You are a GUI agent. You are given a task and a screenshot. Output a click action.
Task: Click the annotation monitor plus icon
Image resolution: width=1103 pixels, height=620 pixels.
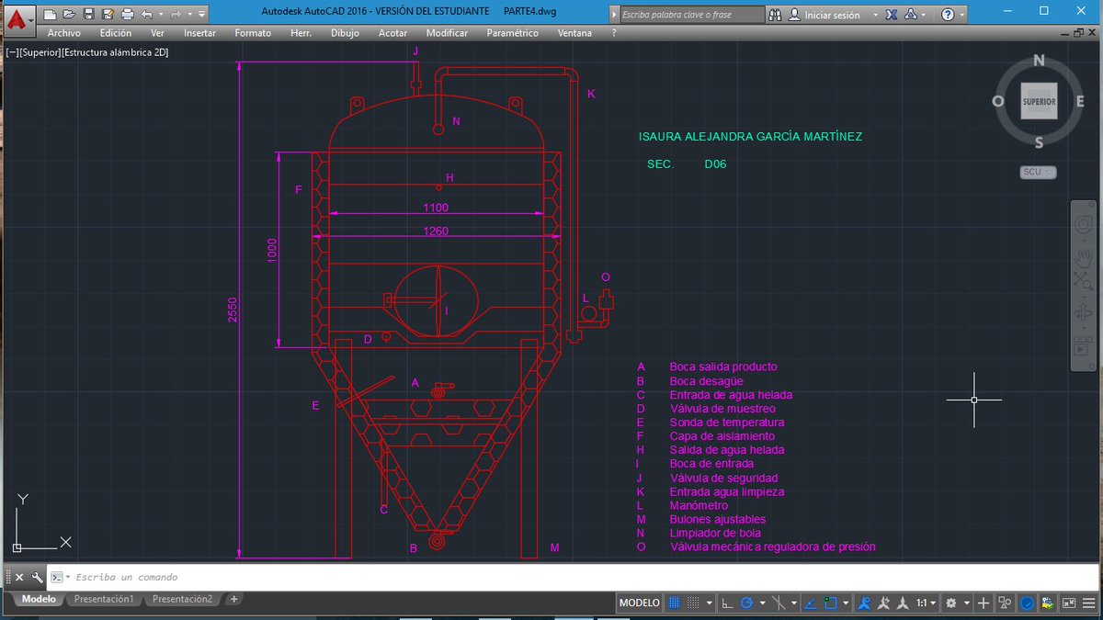point(983,603)
